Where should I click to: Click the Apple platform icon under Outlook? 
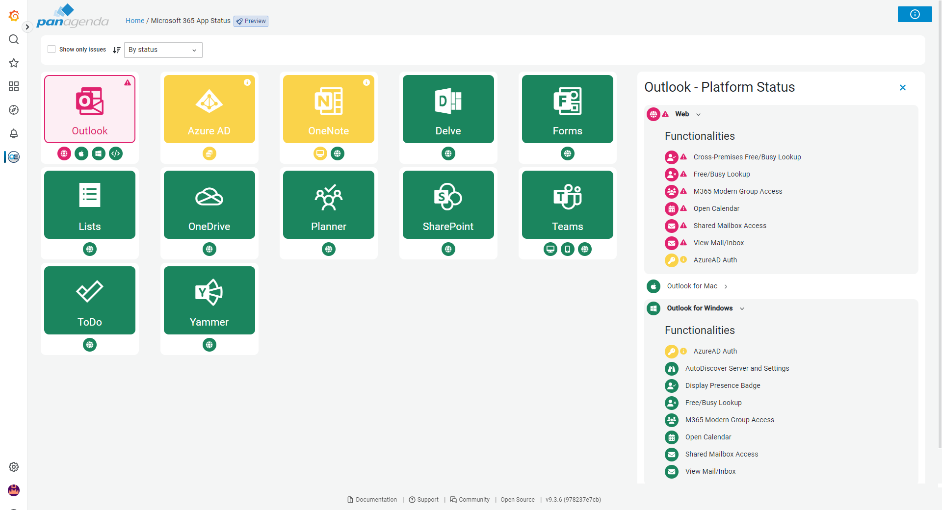point(81,153)
